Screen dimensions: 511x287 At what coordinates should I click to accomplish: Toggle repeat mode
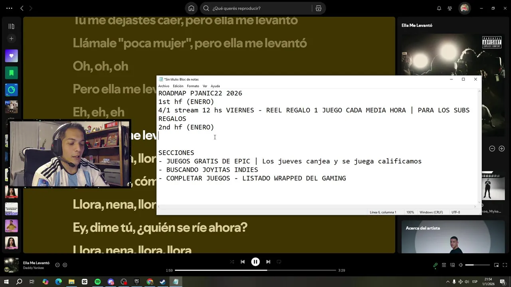pos(279,262)
